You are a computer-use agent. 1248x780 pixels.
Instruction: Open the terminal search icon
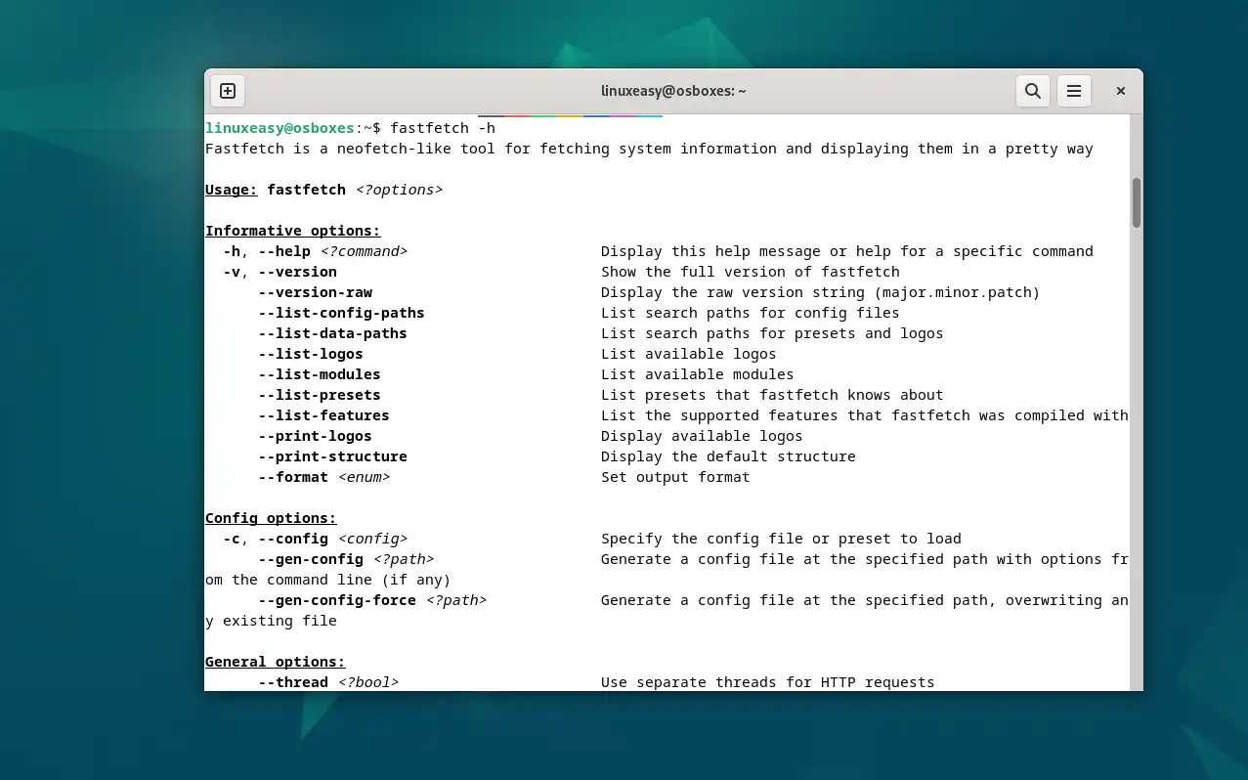(1032, 91)
